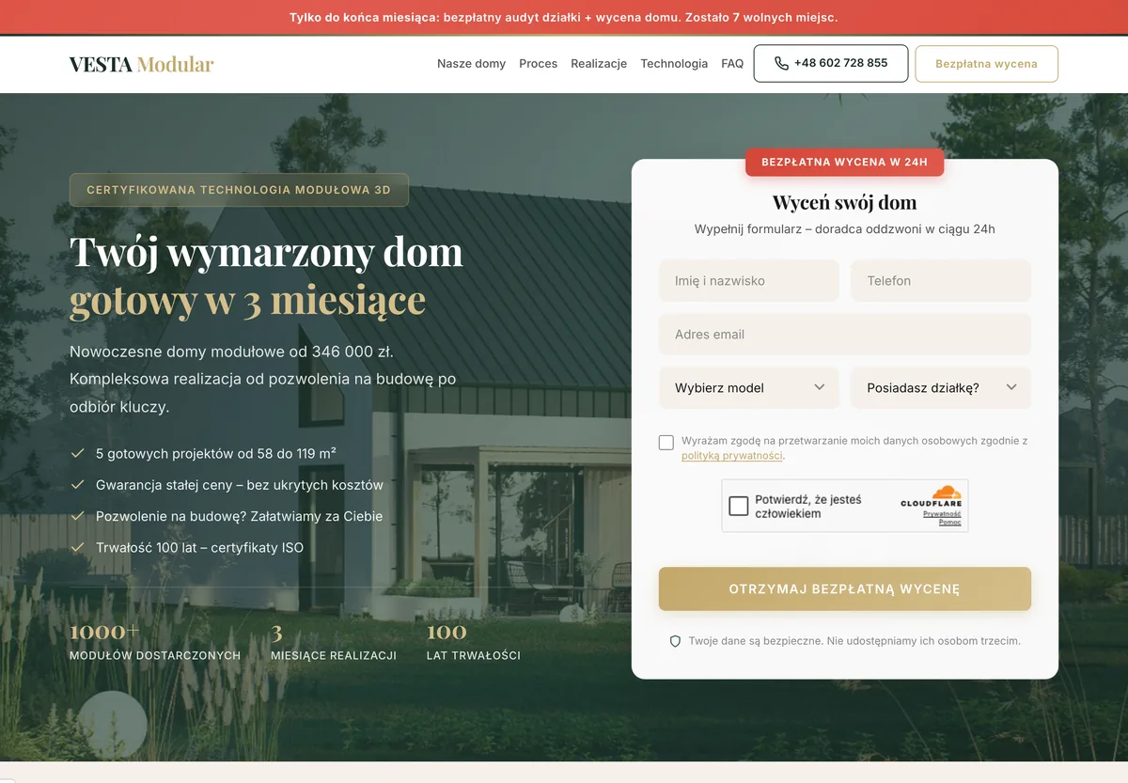Click the Cloudflare logo
The width and height of the screenshot is (1128, 783).
click(932, 496)
